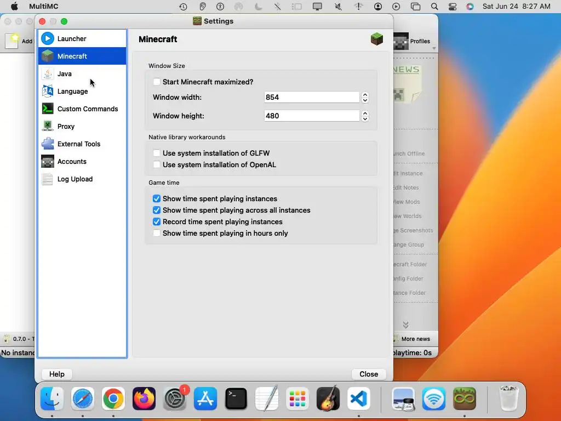Uncheck Show time spent playing instances
Image resolution: width=561 pixels, height=421 pixels.
point(156,198)
